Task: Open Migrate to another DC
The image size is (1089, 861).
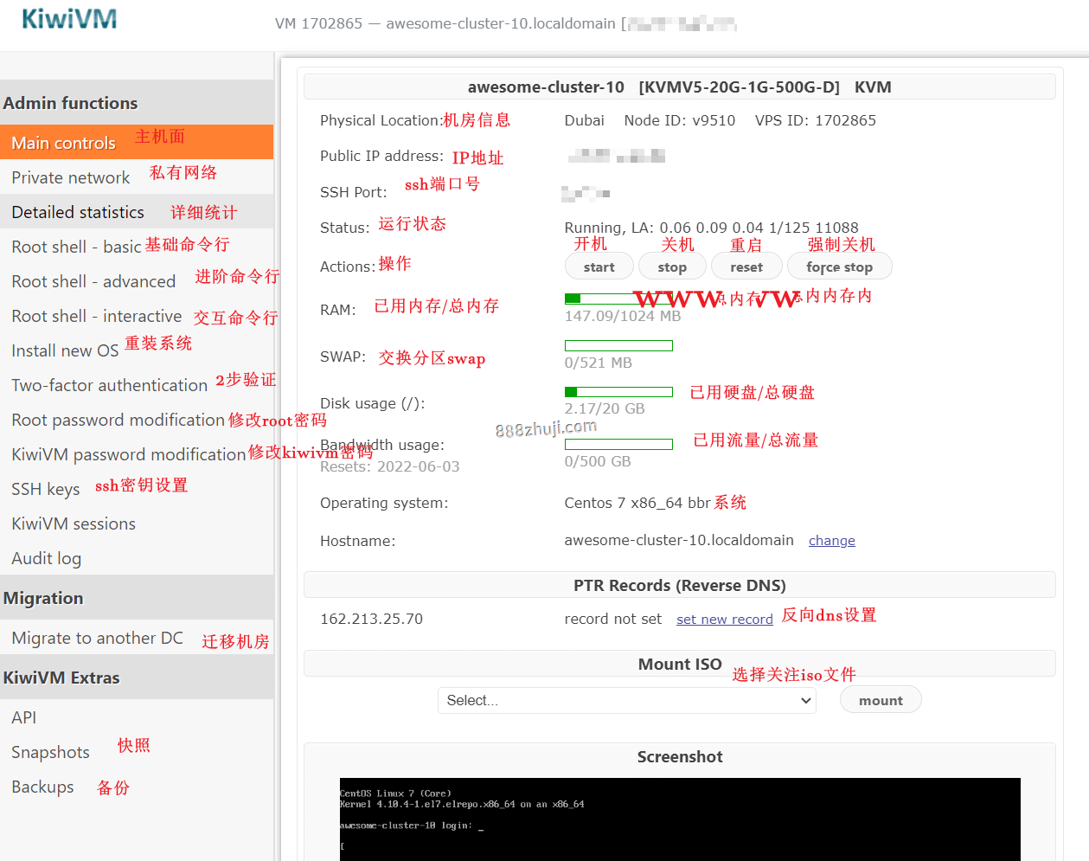Action: pos(137,638)
